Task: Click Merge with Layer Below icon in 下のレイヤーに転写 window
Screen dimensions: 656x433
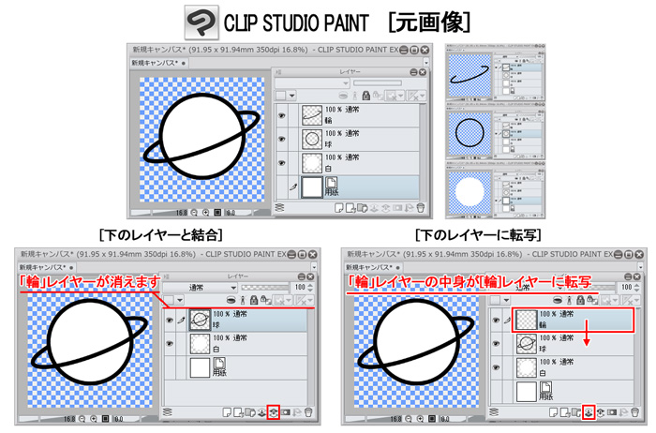Action: pyautogui.click(x=600, y=412)
